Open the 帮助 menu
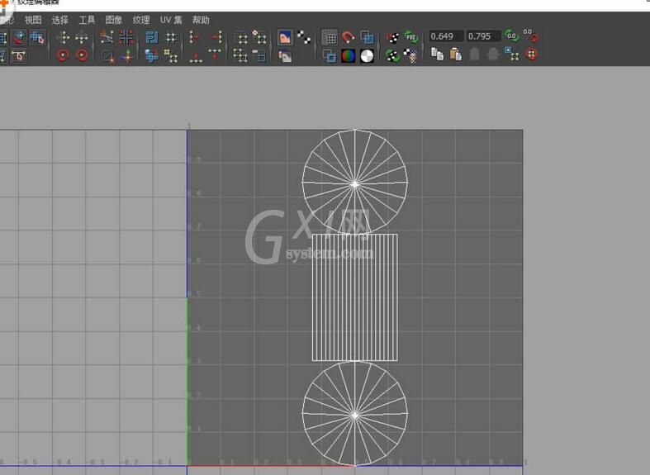 tap(201, 20)
